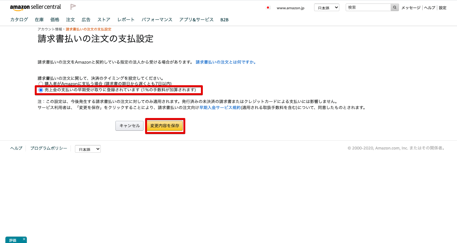This screenshot has height=243, width=457.
Task: Open the 注文 menu
Action: click(70, 20)
